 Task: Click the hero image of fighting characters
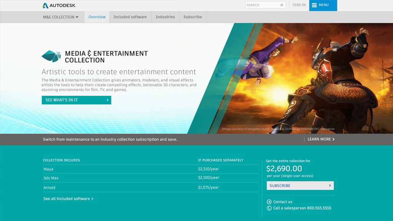301,78
